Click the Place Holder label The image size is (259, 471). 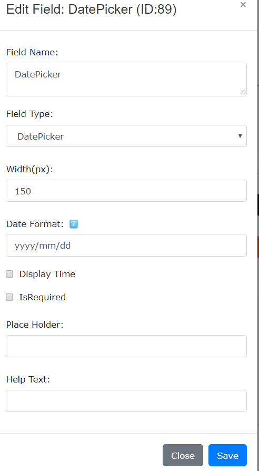pyautogui.click(x=35, y=325)
